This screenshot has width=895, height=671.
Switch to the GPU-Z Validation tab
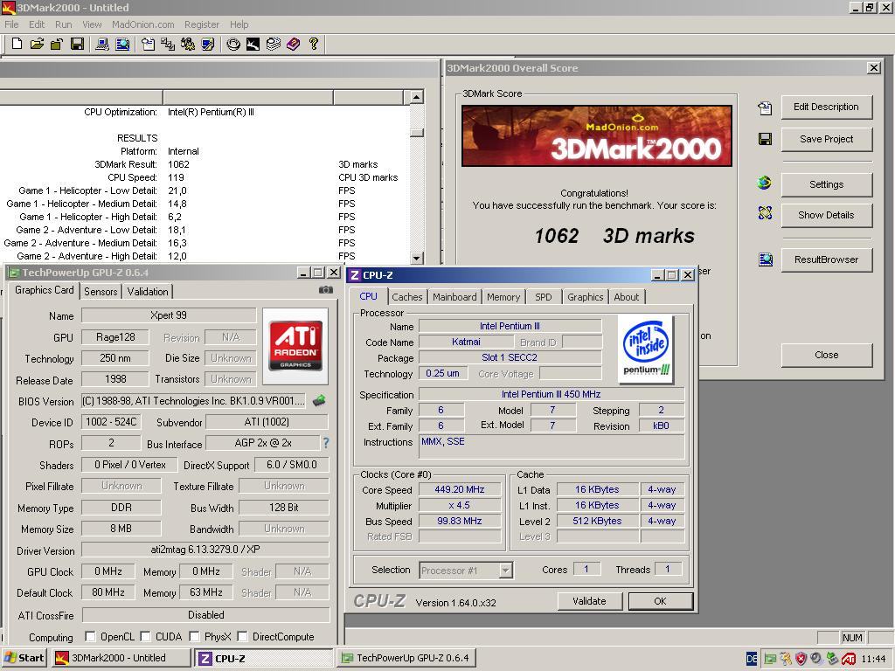(147, 292)
